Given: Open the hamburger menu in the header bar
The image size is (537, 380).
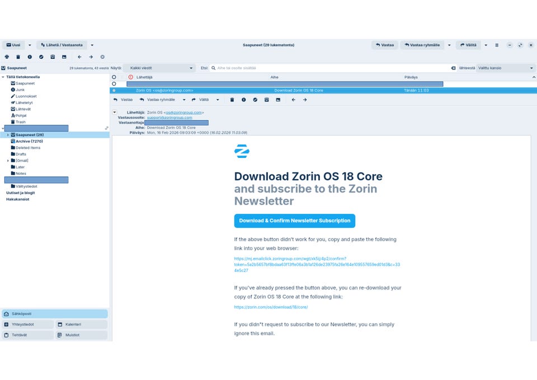Looking at the screenshot, I should tap(497, 45).
